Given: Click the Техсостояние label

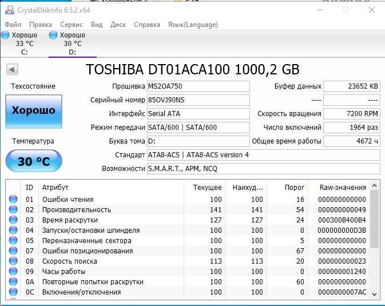Looking at the screenshot, I should (x=33, y=86).
